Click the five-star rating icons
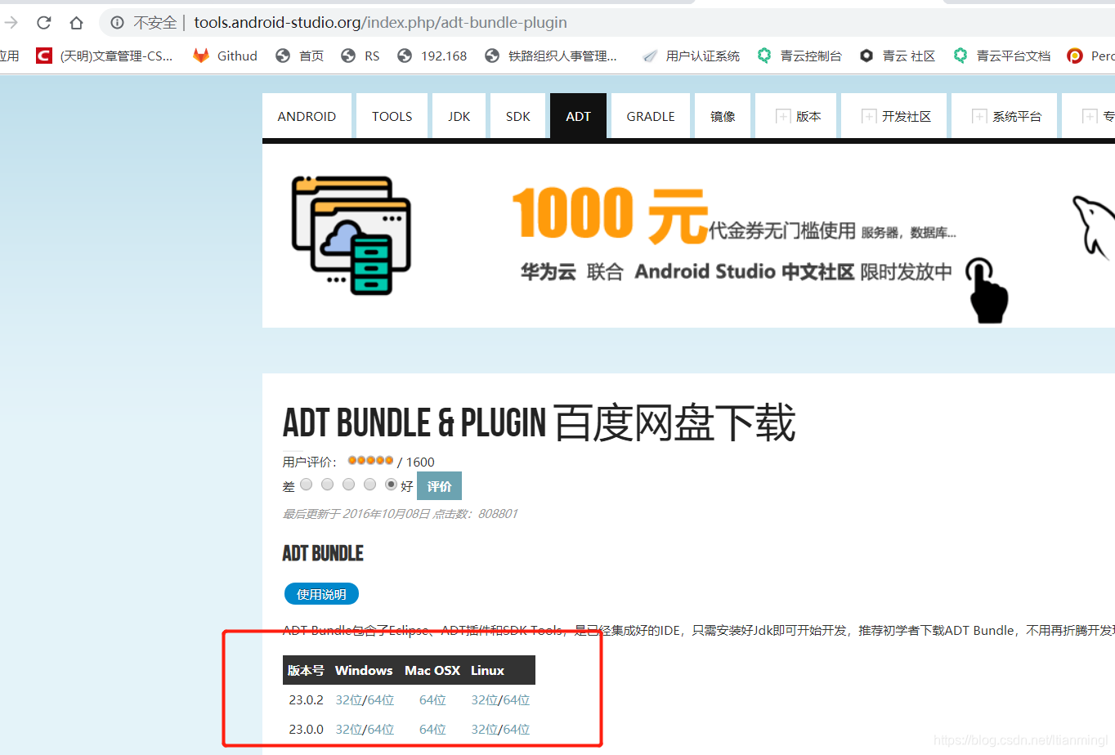Image resolution: width=1115 pixels, height=755 pixels. click(370, 460)
